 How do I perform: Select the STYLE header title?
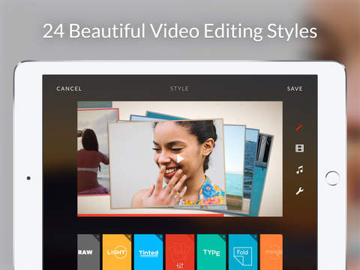pyautogui.click(x=179, y=88)
